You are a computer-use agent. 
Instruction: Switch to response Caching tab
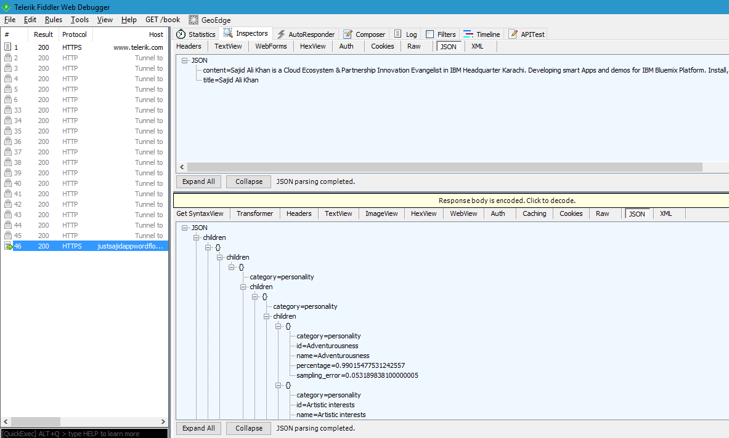(x=534, y=213)
